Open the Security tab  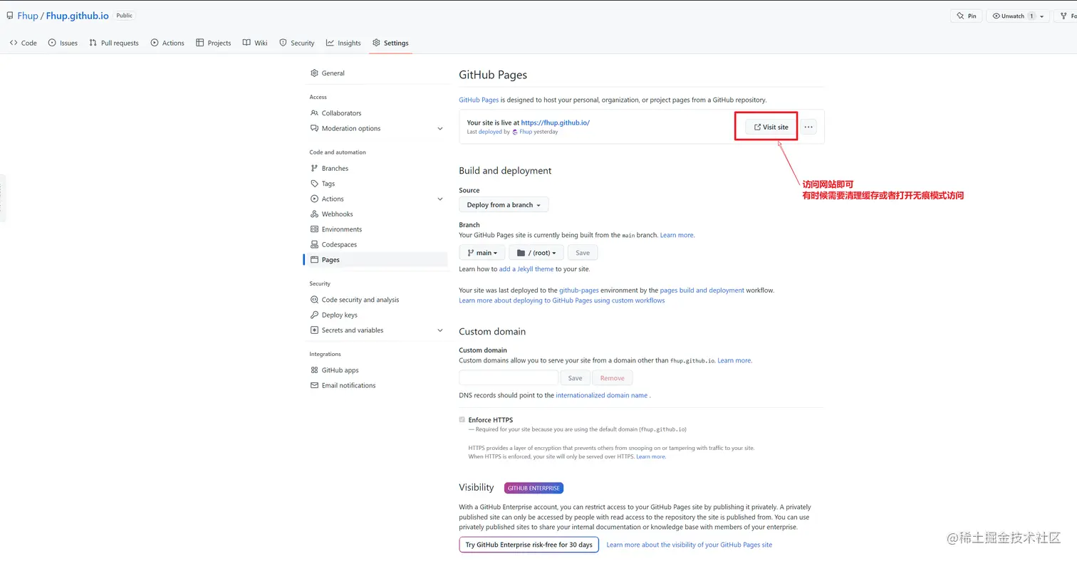point(297,43)
